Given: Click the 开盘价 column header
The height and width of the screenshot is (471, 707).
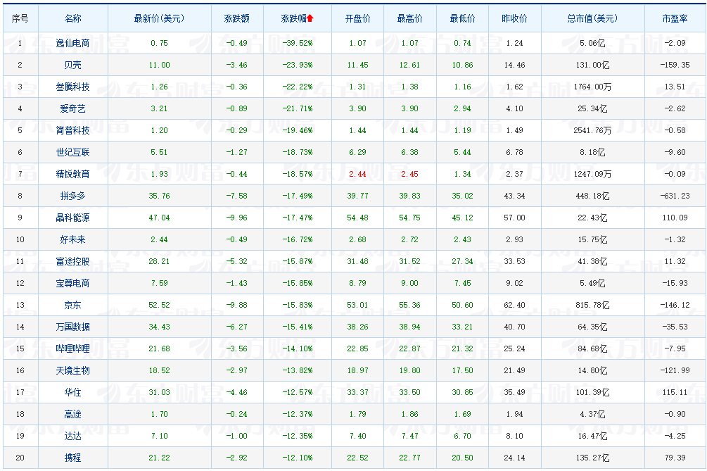Looking at the screenshot, I should 357,19.
